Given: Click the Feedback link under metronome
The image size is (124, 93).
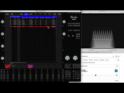Looking at the screenshot, I should tap(117, 81).
